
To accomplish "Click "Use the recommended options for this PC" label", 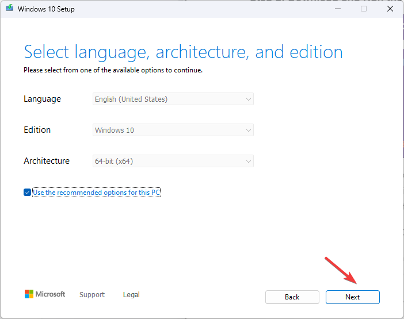I will pyautogui.click(x=96, y=193).
